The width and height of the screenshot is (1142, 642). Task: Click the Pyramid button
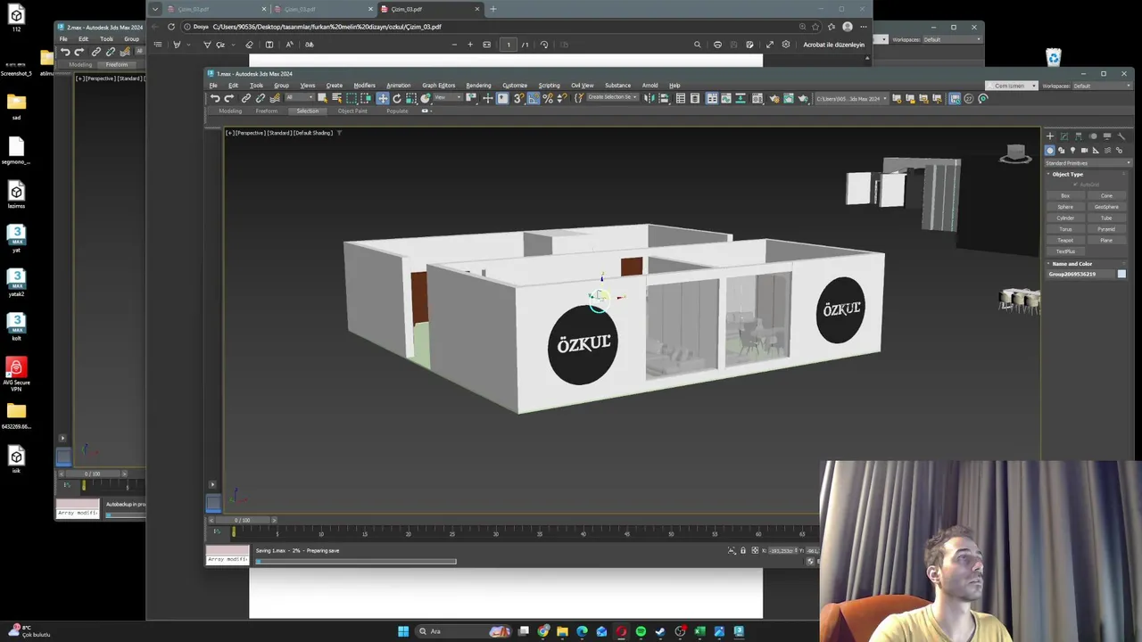point(1106,229)
